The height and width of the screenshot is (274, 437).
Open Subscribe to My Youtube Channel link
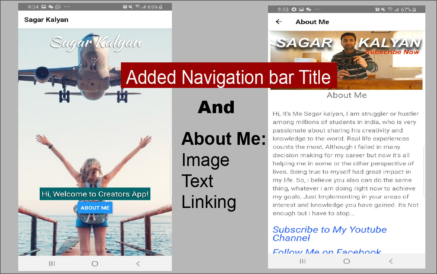coord(330,234)
